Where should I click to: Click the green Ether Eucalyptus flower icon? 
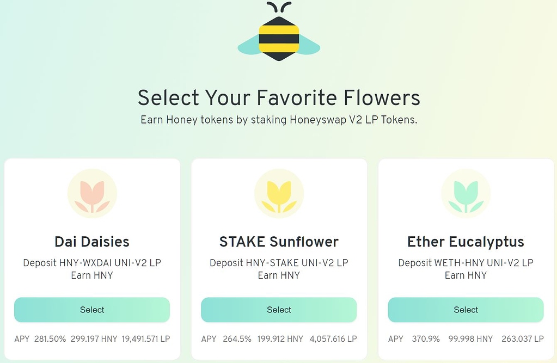[x=466, y=194]
